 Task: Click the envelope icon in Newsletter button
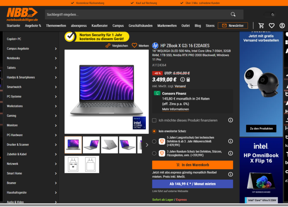tap(224, 26)
